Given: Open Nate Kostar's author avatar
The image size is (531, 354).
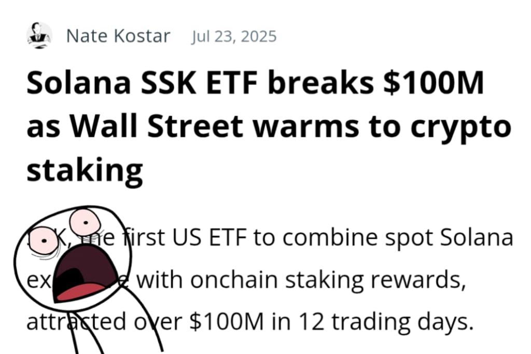Looking at the screenshot, I should pos(39,36).
